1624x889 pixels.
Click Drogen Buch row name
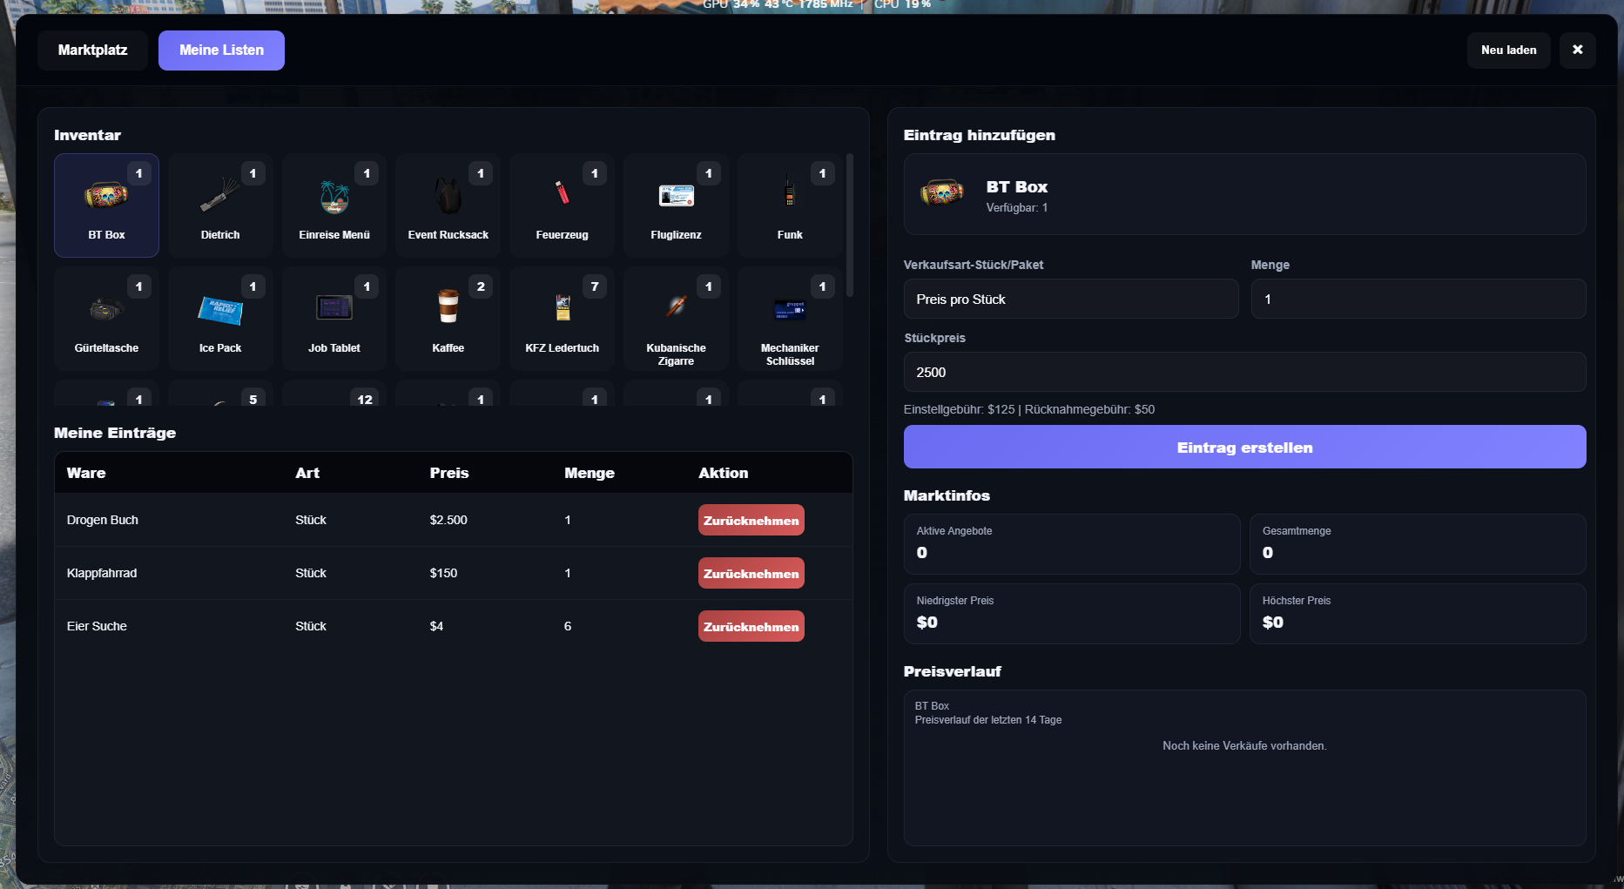(x=102, y=520)
